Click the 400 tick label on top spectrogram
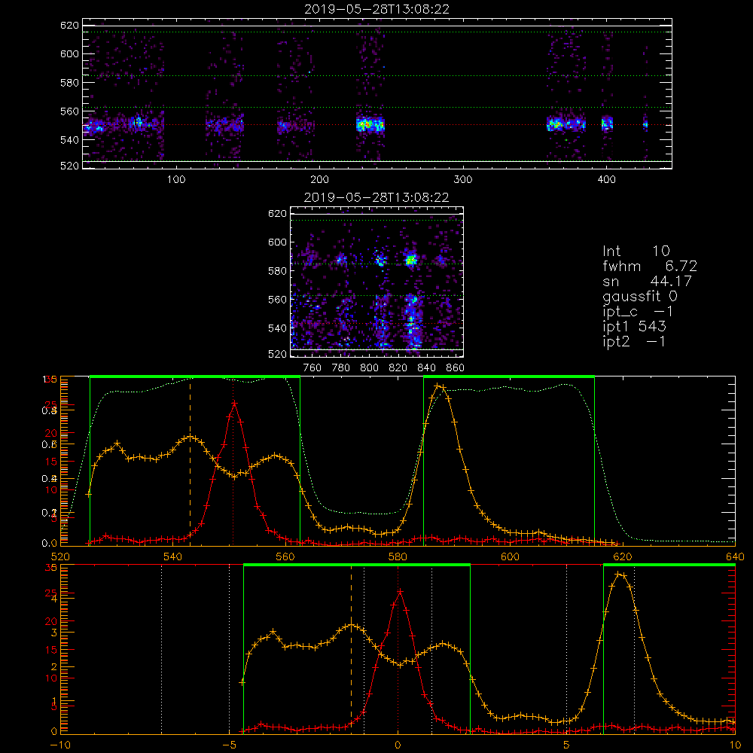The image size is (753, 753). pyautogui.click(x=606, y=180)
